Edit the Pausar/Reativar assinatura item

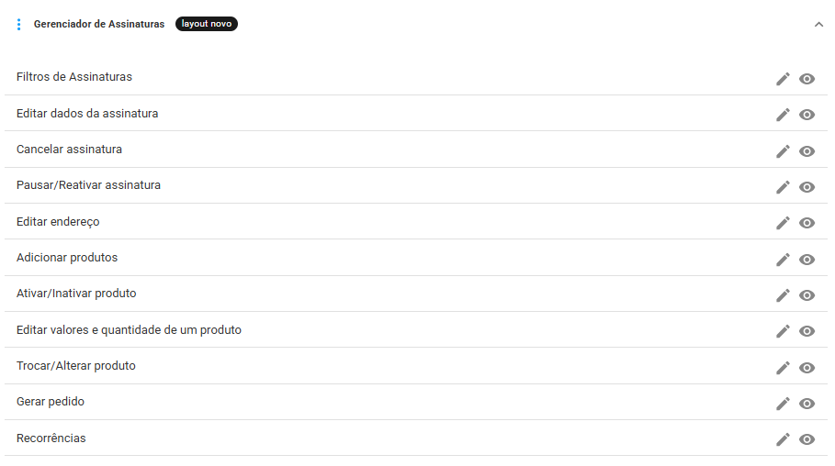coord(783,187)
